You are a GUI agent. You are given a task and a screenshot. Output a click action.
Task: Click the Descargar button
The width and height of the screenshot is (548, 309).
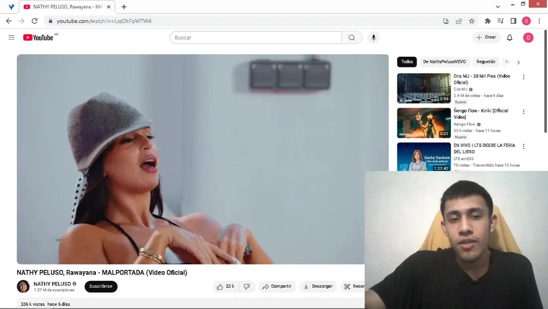[318, 286]
